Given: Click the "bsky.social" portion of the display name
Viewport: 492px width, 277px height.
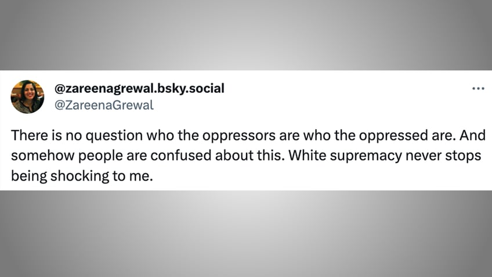Looking at the screenshot, I should (190, 89).
